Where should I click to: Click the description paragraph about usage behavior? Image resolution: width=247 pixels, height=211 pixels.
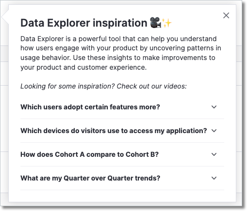(121, 53)
